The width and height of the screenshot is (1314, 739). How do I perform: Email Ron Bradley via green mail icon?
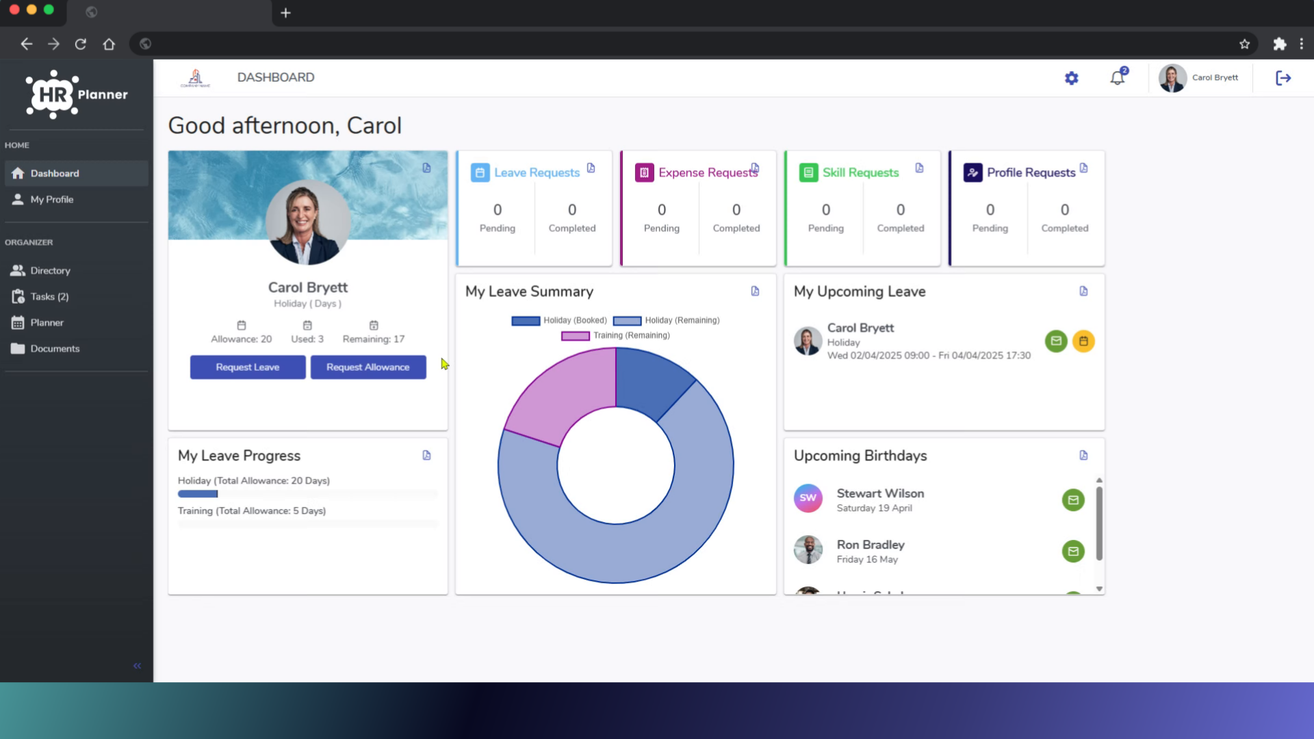1073,552
